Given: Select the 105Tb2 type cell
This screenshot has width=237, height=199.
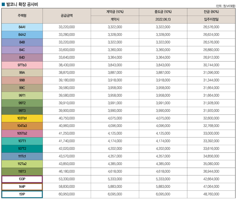Looking at the screenshot, I should pos(22,134).
